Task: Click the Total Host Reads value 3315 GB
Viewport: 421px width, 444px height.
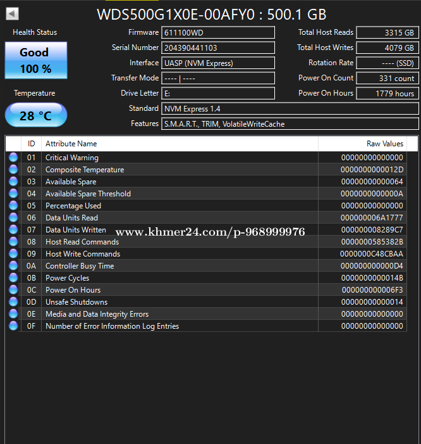Action: [x=387, y=32]
